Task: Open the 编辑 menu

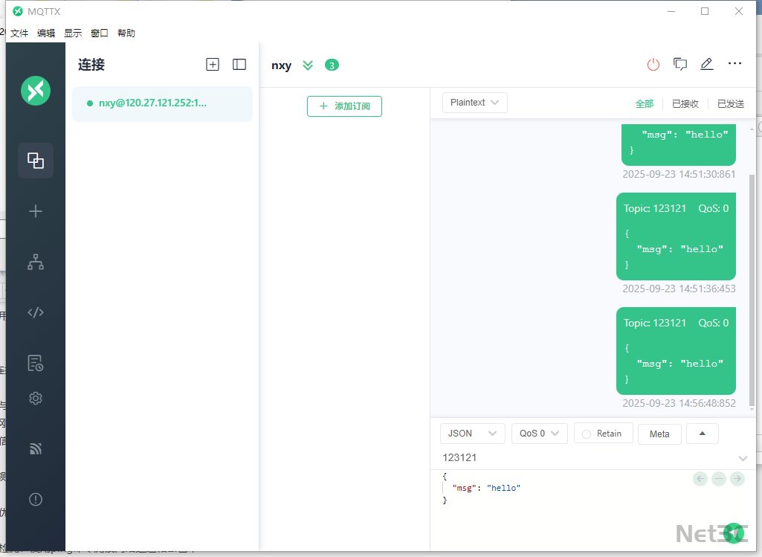Action: pyautogui.click(x=46, y=33)
